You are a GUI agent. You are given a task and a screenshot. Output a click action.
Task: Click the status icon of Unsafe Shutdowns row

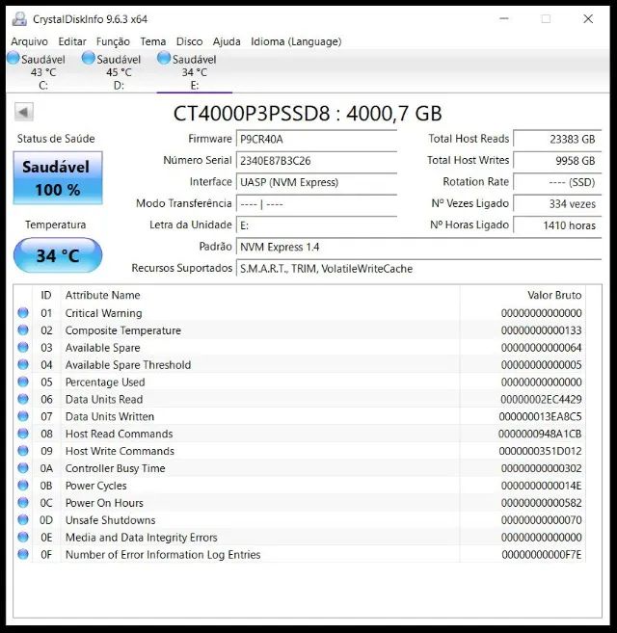click(23, 519)
